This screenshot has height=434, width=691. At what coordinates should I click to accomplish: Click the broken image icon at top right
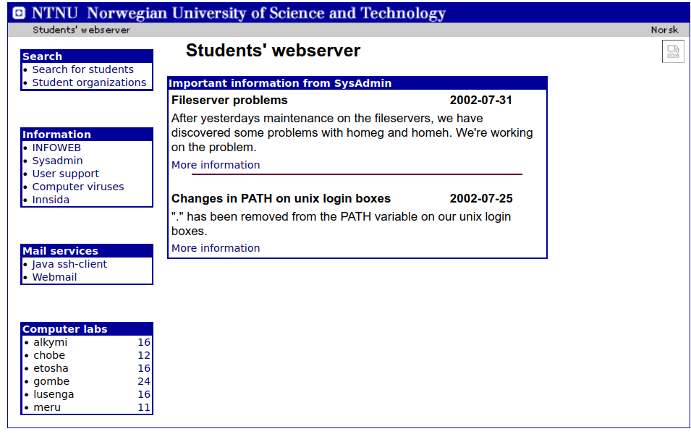673,51
